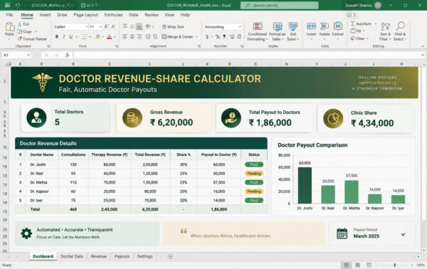427x269 pixels.
Task: Click the Paste clipboard icon
Action: (9, 27)
